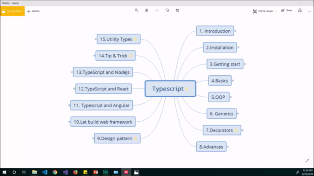314x176 pixels.
Task: Print the photo using the printer icon
Action: pos(300,11)
